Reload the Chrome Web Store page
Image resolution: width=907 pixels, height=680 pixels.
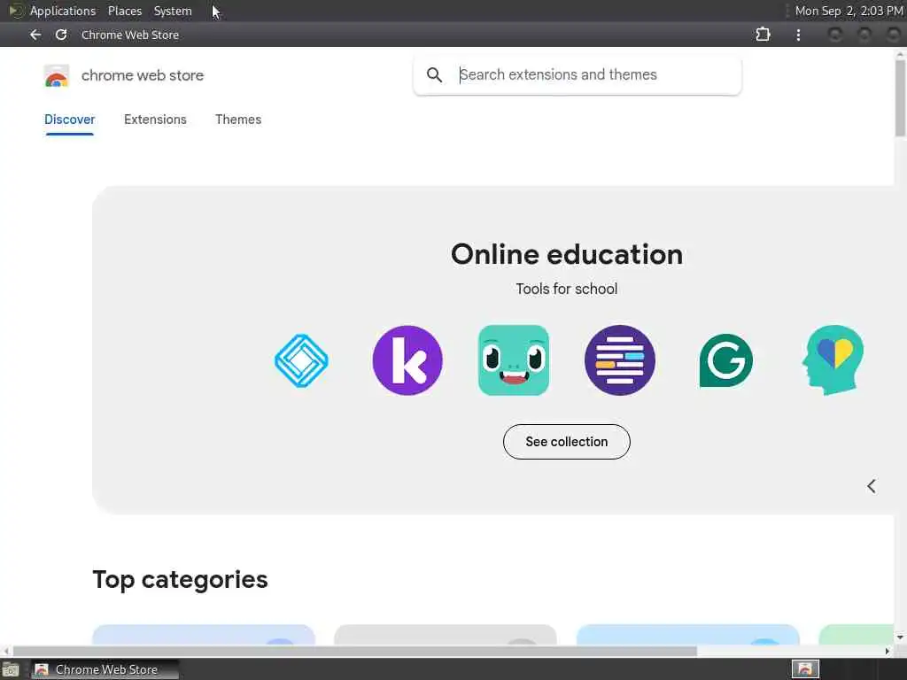(x=61, y=35)
